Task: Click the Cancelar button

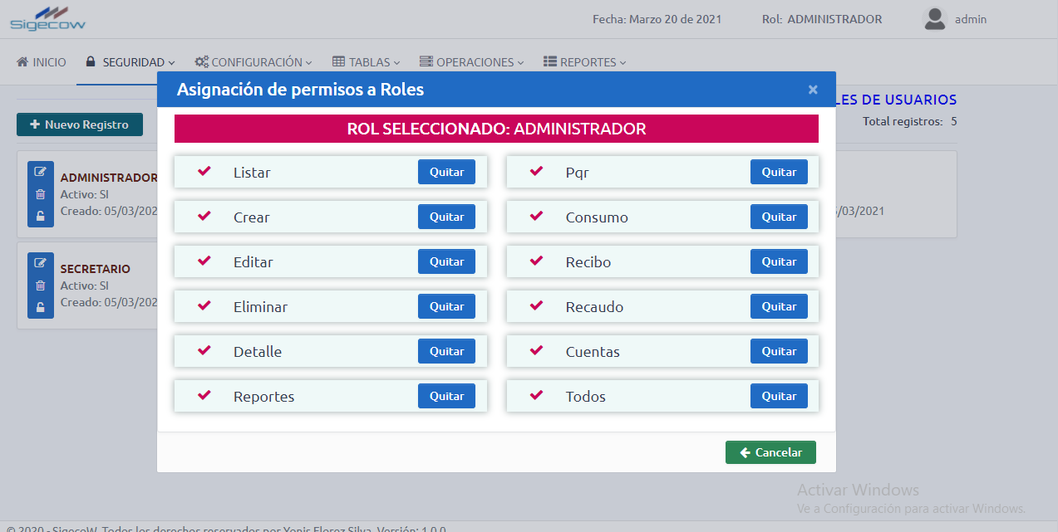Action: click(770, 452)
